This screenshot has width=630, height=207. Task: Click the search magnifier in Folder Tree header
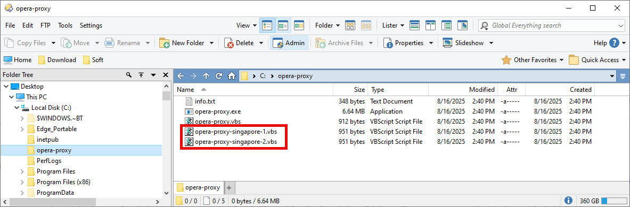tap(128, 75)
